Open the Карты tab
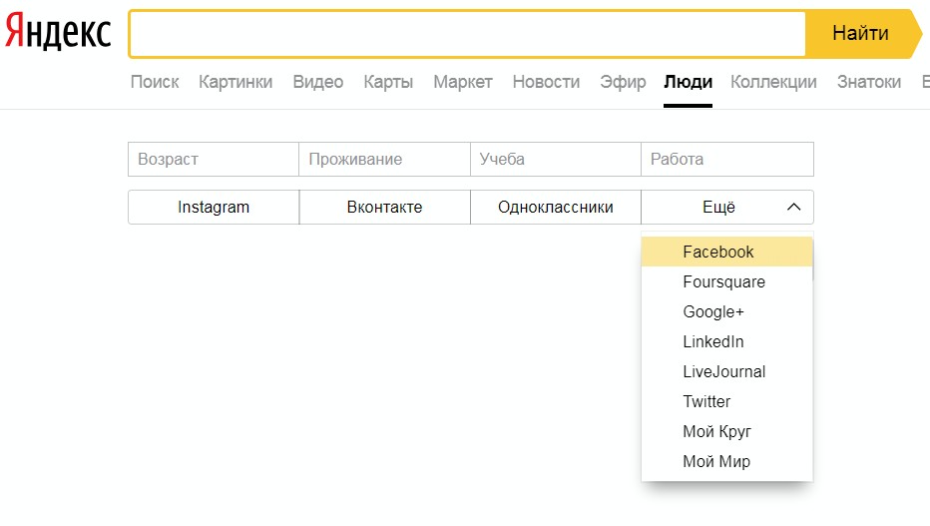Screen dimensions: 930x526 (x=388, y=82)
